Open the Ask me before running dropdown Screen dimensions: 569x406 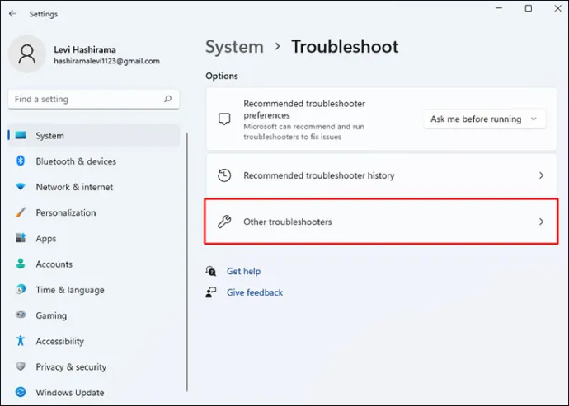tap(484, 119)
